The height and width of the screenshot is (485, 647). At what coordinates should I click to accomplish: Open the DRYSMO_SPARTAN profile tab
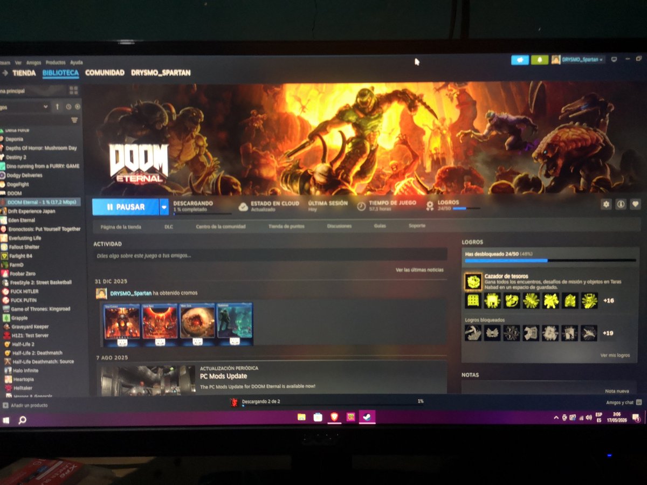161,73
